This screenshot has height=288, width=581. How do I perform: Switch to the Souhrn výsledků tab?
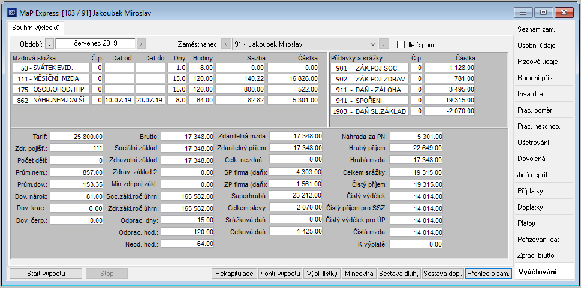(x=35, y=28)
